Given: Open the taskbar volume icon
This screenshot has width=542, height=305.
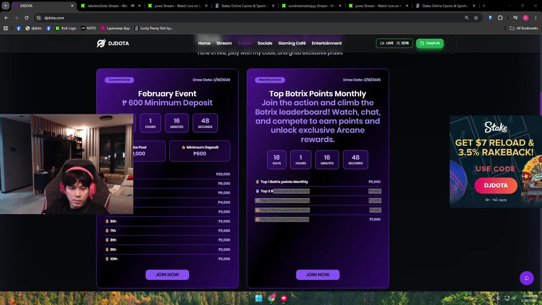Looking at the screenshot, I should [x=514, y=298].
